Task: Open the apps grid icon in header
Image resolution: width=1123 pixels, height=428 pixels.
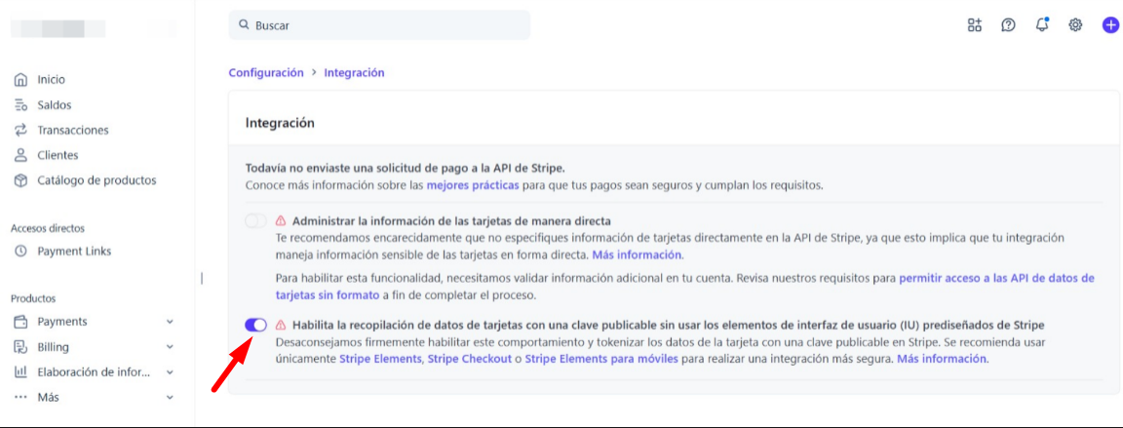Action: tap(974, 25)
